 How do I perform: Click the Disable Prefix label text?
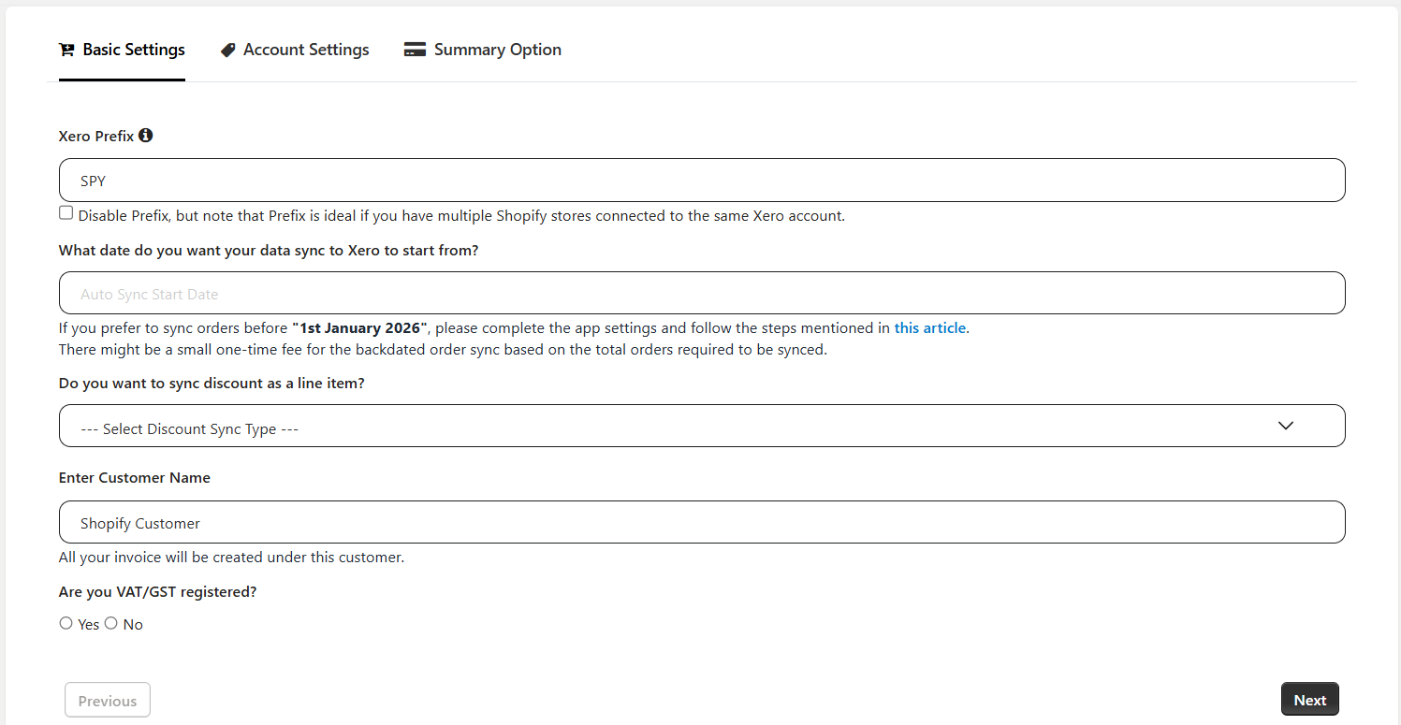click(460, 216)
